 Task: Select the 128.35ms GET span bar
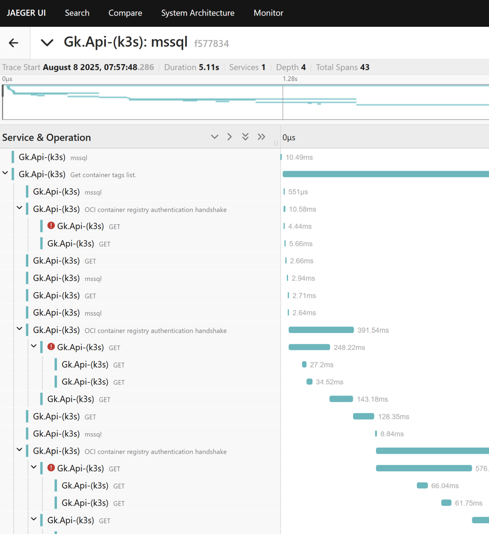[363, 416]
